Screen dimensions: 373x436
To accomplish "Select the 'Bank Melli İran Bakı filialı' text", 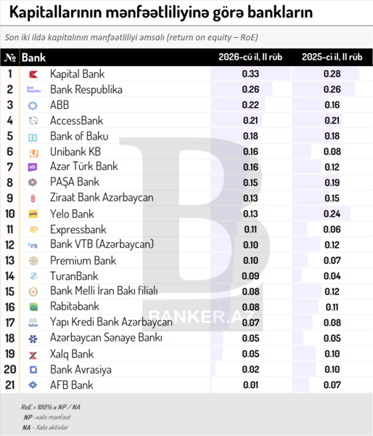I will (x=104, y=291).
